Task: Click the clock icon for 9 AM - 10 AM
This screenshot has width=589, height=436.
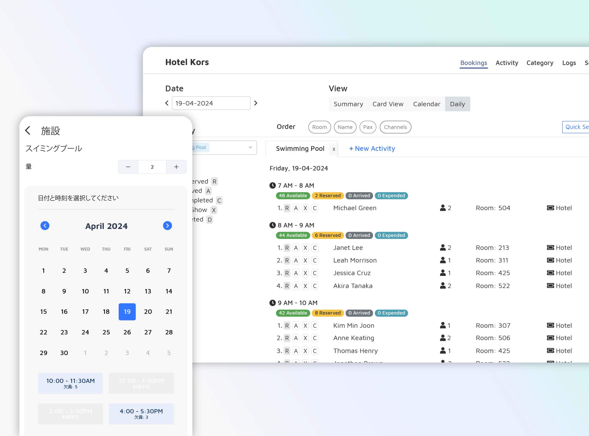Action: pyautogui.click(x=272, y=303)
